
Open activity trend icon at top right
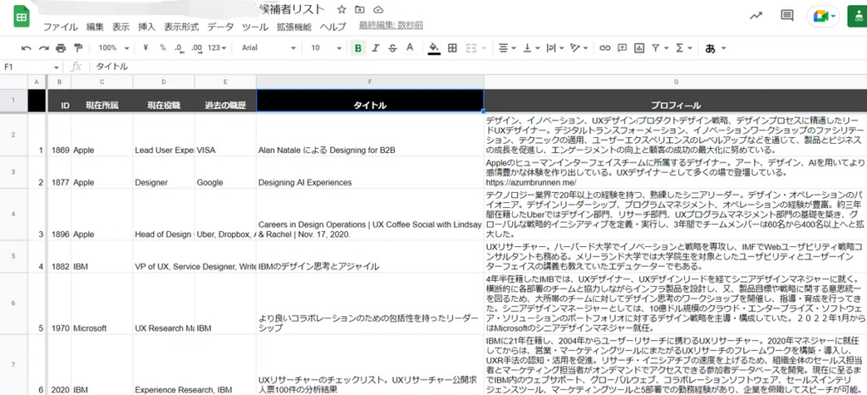click(755, 15)
